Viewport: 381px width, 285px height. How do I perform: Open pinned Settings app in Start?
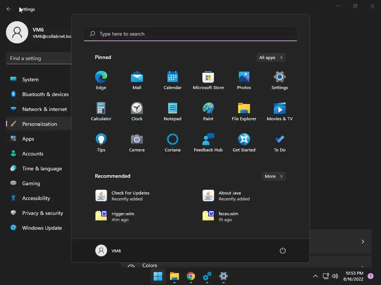pyautogui.click(x=280, y=81)
